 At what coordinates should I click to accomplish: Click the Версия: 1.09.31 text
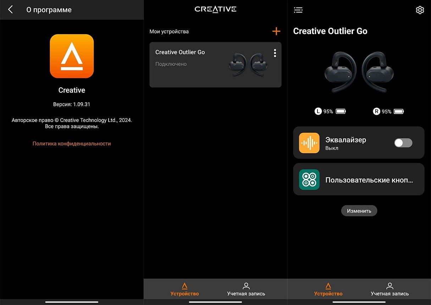(x=72, y=104)
